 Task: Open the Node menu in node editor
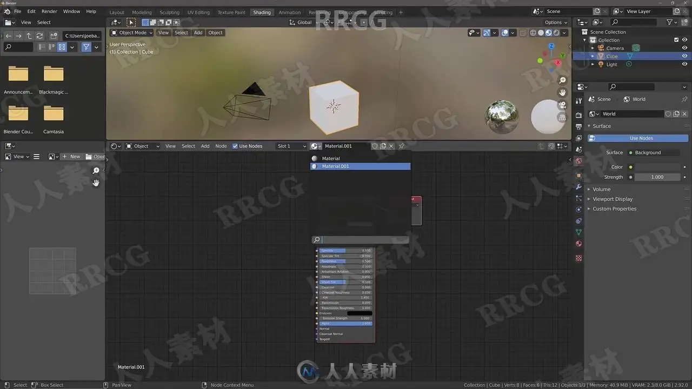pos(221,146)
